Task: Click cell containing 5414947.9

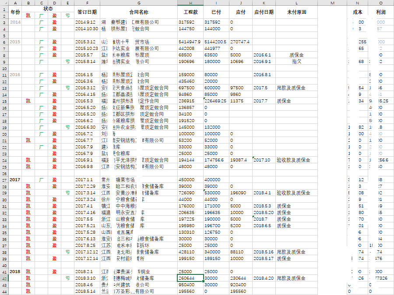Action: 190,42
